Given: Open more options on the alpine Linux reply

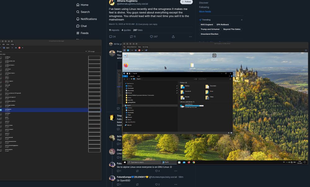Looking at the screenshot, I should [176, 171].
